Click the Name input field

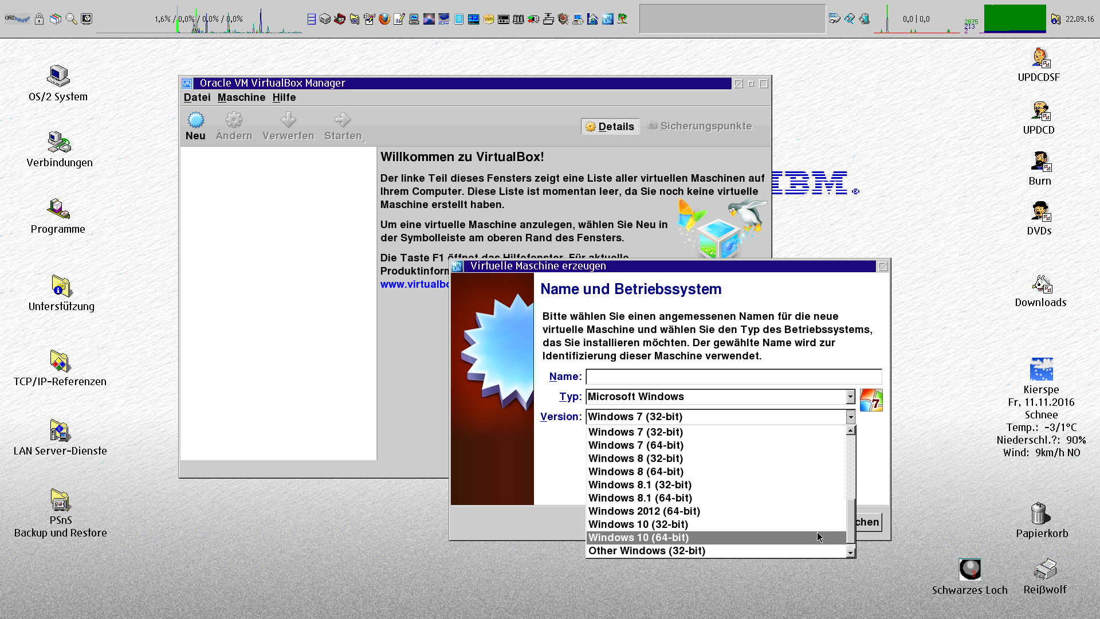733,377
